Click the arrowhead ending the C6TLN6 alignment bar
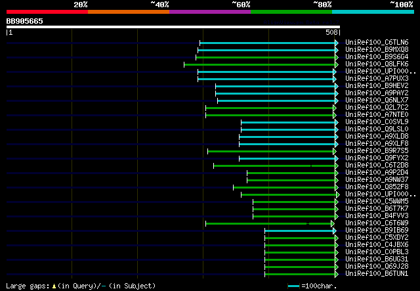The height and width of the screenshot is (291, 420). (x=337, y=43)
